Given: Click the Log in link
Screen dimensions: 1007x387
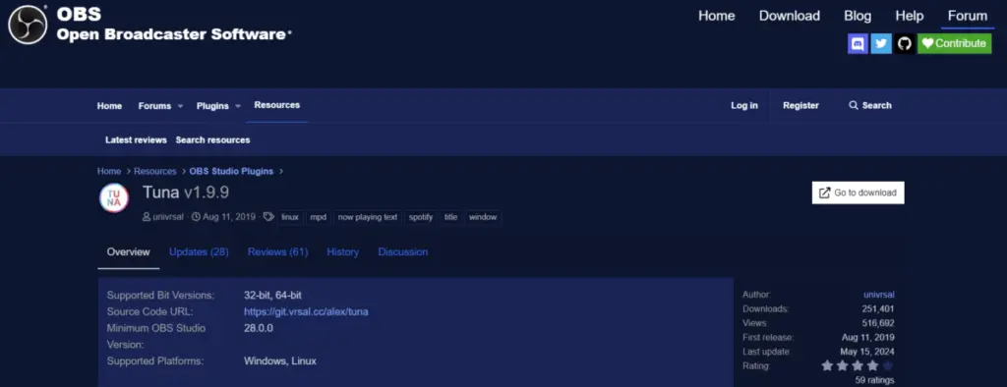Looking at the screenshot, I should click(744, 105).
